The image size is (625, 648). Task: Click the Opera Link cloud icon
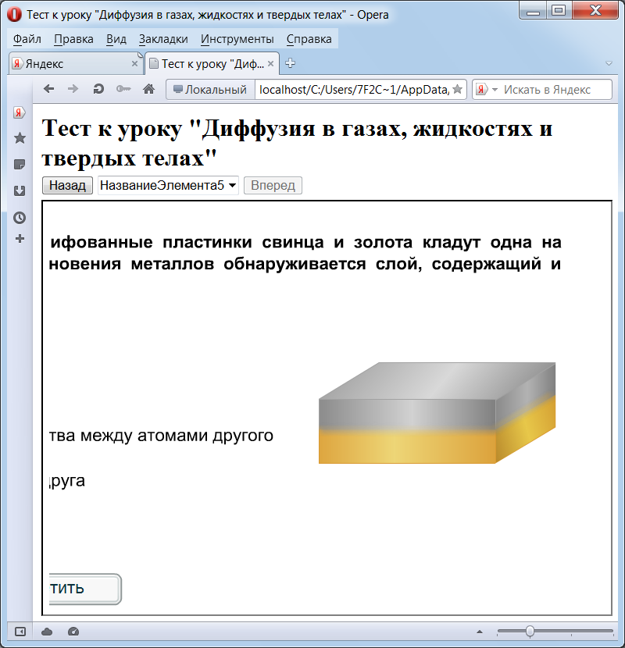point(47,632)
